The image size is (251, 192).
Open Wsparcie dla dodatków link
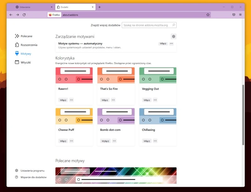pos(33,177)
